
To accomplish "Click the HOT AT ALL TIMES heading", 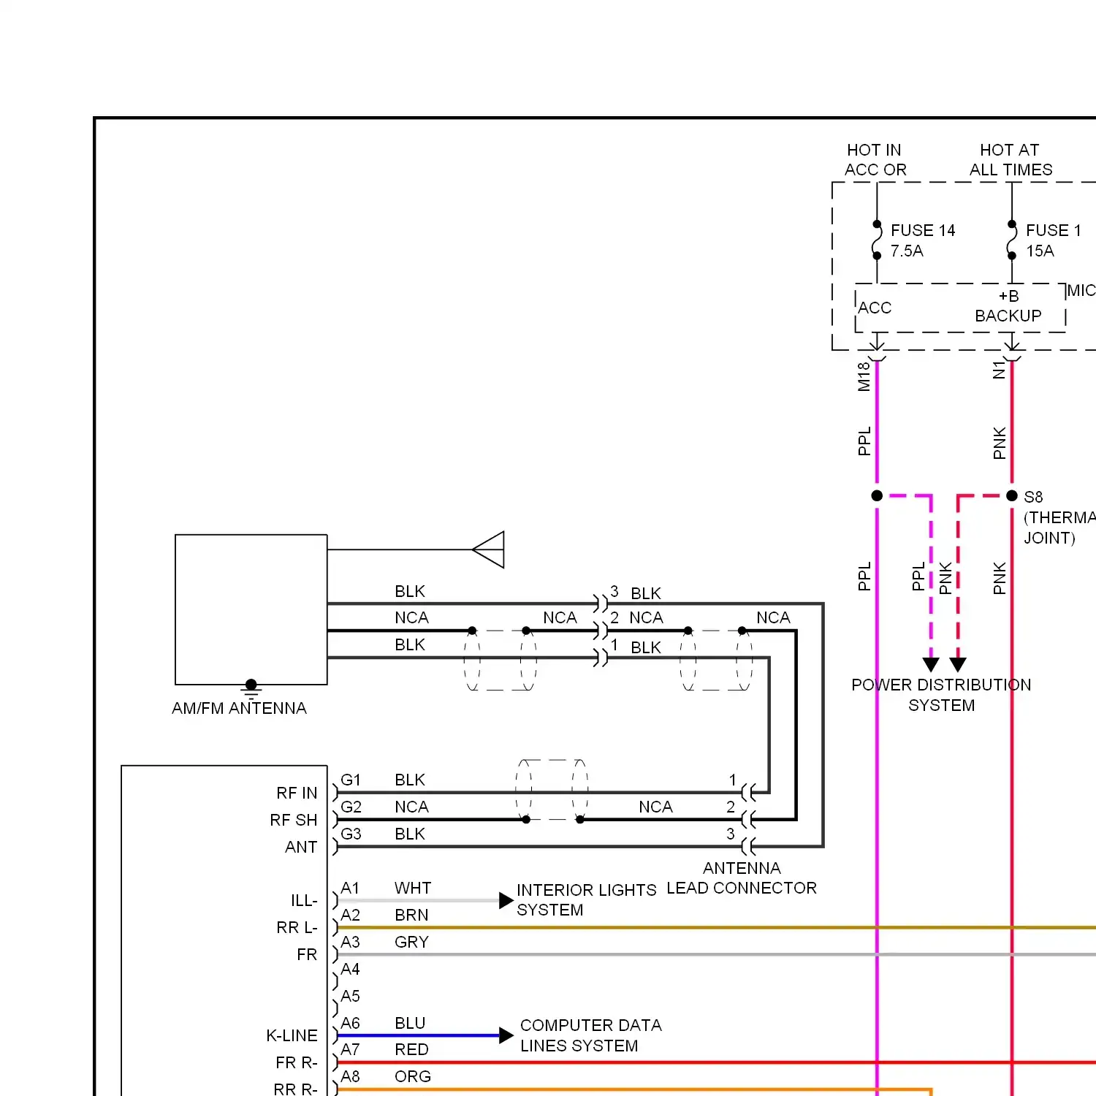I will click(x=1011, y=159).
